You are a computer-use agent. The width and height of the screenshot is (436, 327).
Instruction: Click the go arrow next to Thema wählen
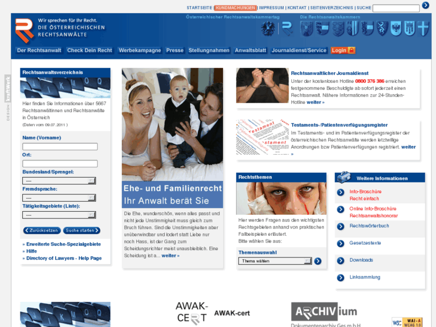pos(318,261)
